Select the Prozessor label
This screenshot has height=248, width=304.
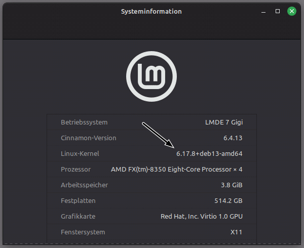75,170
